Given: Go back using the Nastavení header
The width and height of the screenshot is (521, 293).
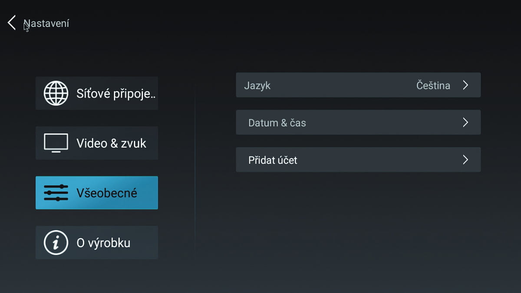Looking at the screenshot, I should coord(46,23).
